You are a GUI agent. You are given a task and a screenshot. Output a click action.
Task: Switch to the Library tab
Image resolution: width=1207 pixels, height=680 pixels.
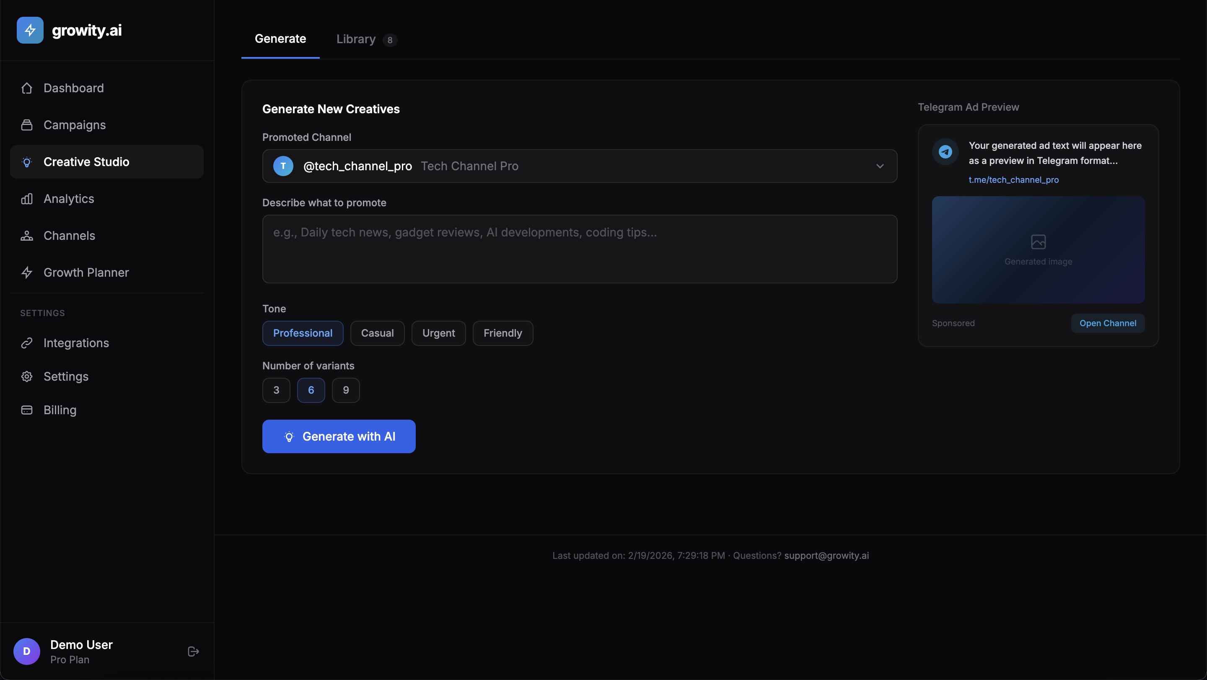pyautogui.click(x=356, y=39)
